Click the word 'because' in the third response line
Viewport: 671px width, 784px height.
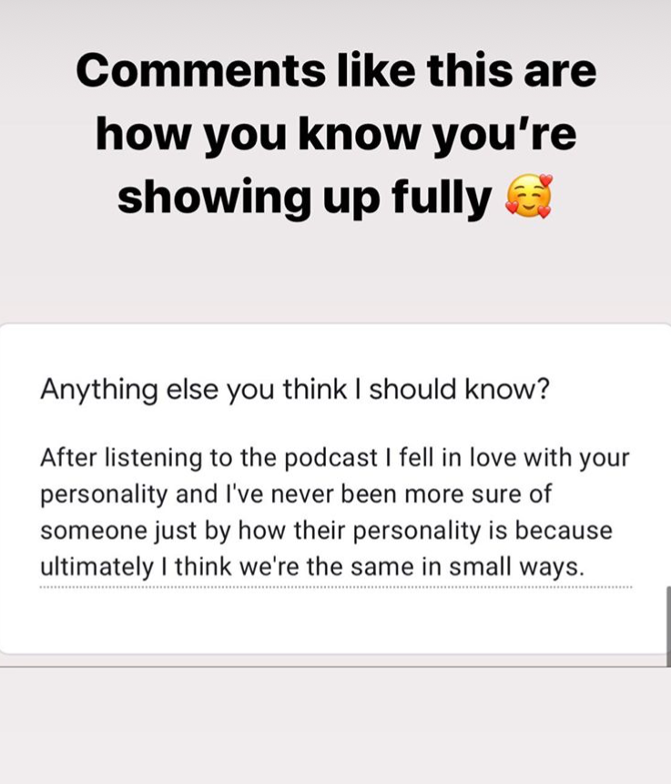pyautogui.click(x=564, y=531)
